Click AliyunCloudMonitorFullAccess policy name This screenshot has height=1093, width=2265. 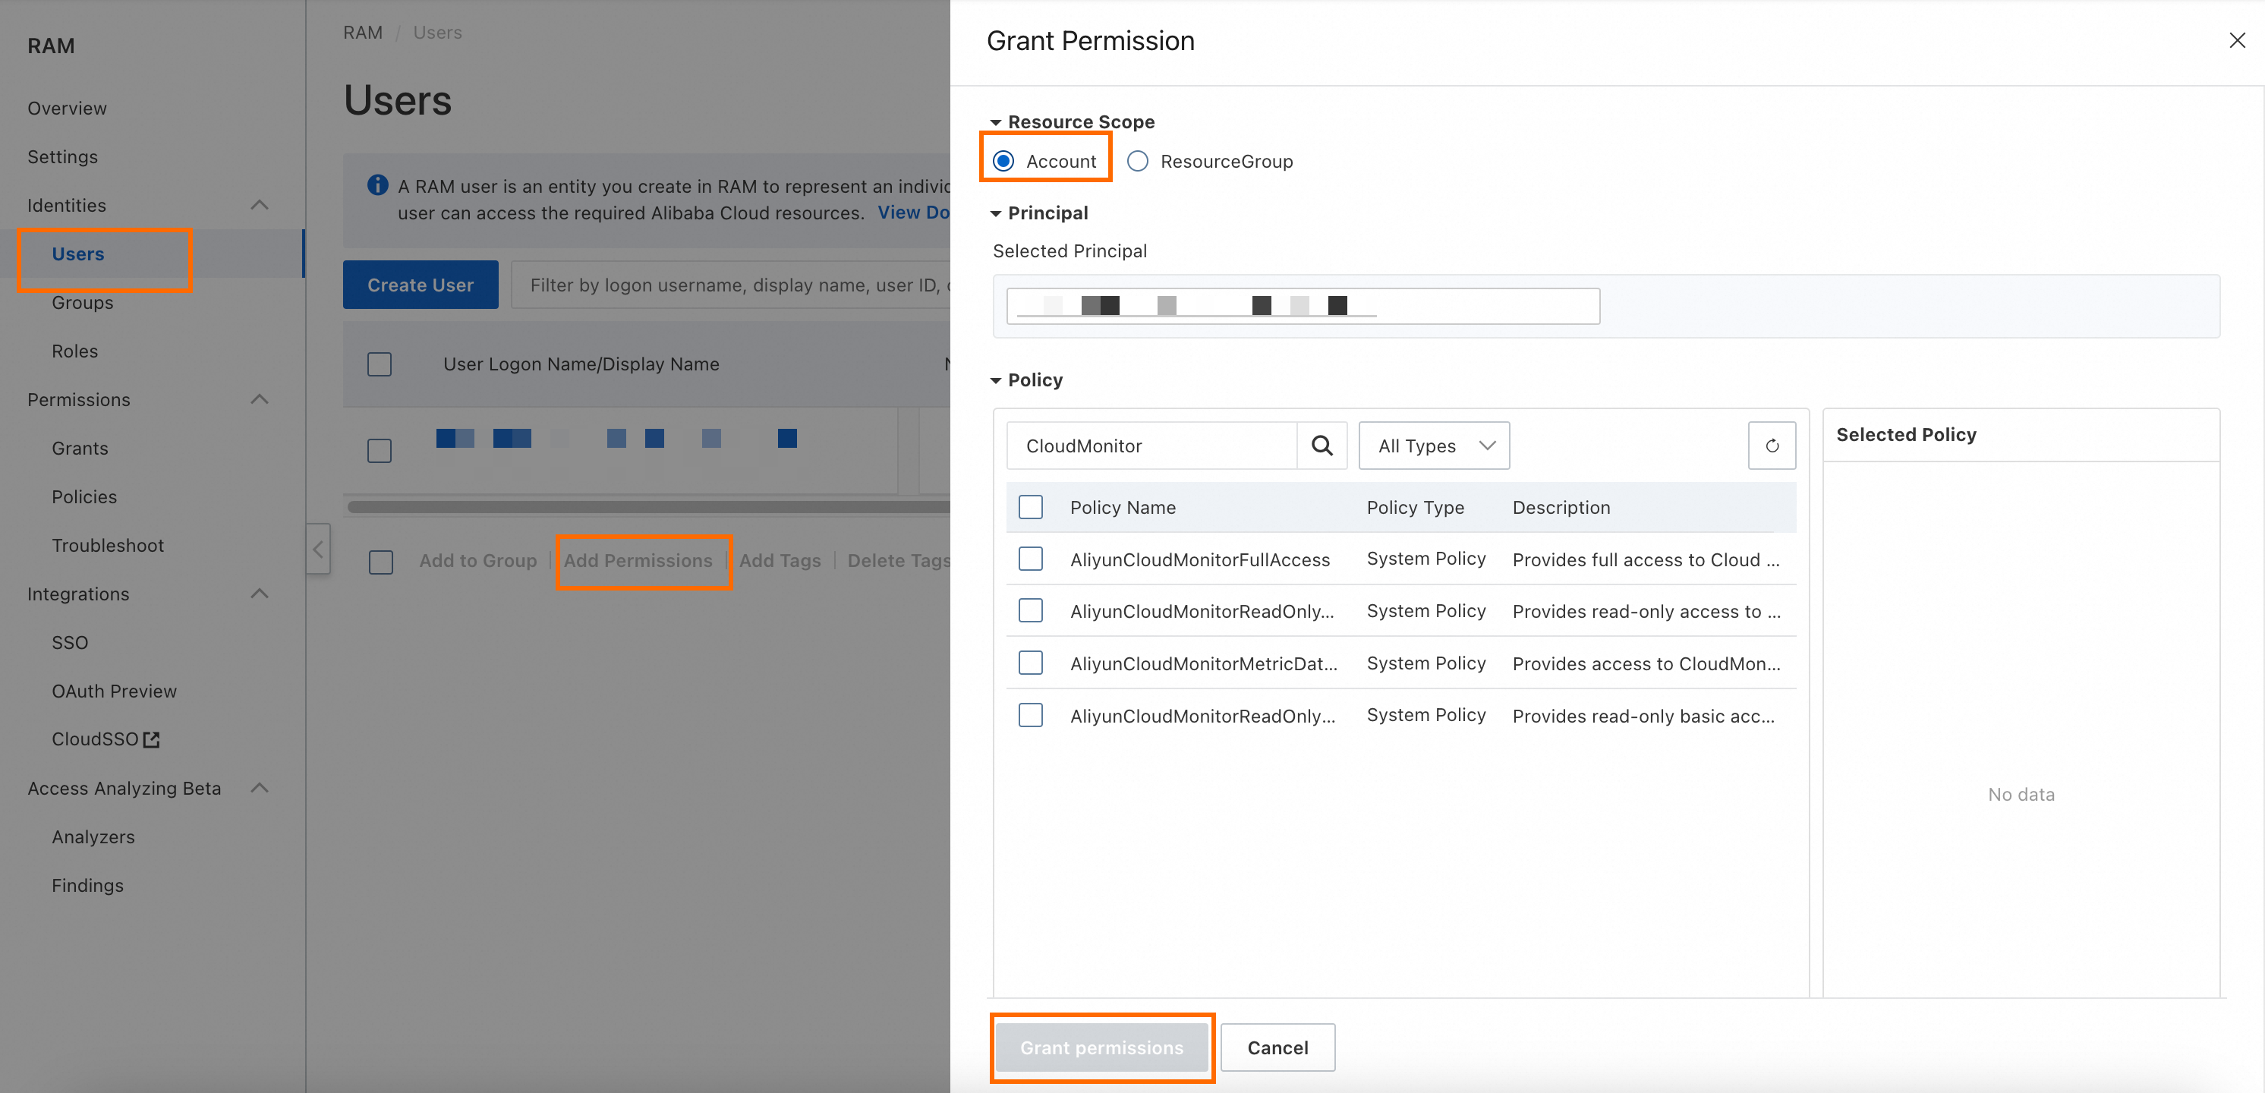[x=1200, y=560]
